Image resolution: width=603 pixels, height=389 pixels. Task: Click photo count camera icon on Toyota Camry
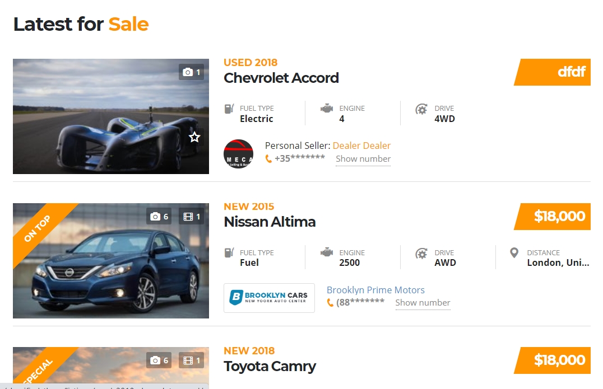155,361
